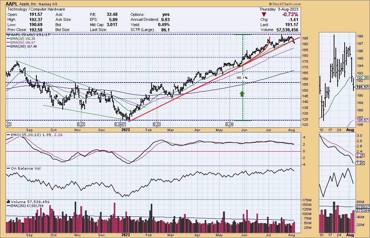Click the Chg value -1.41
Viewport: 370px width, 238px height.
point(294,20)
